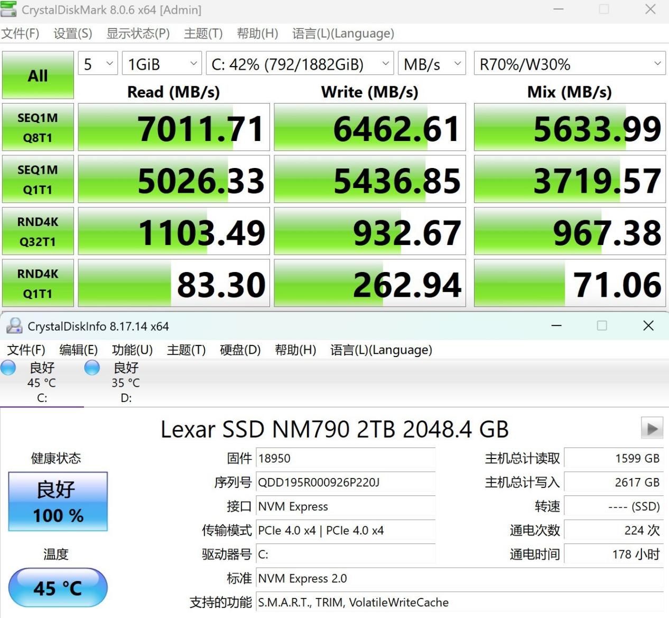Image resolution: width=669 pixels, height=618 pixels.
Task: Run all benchmarks with the All button
Action: pos(38,76)
